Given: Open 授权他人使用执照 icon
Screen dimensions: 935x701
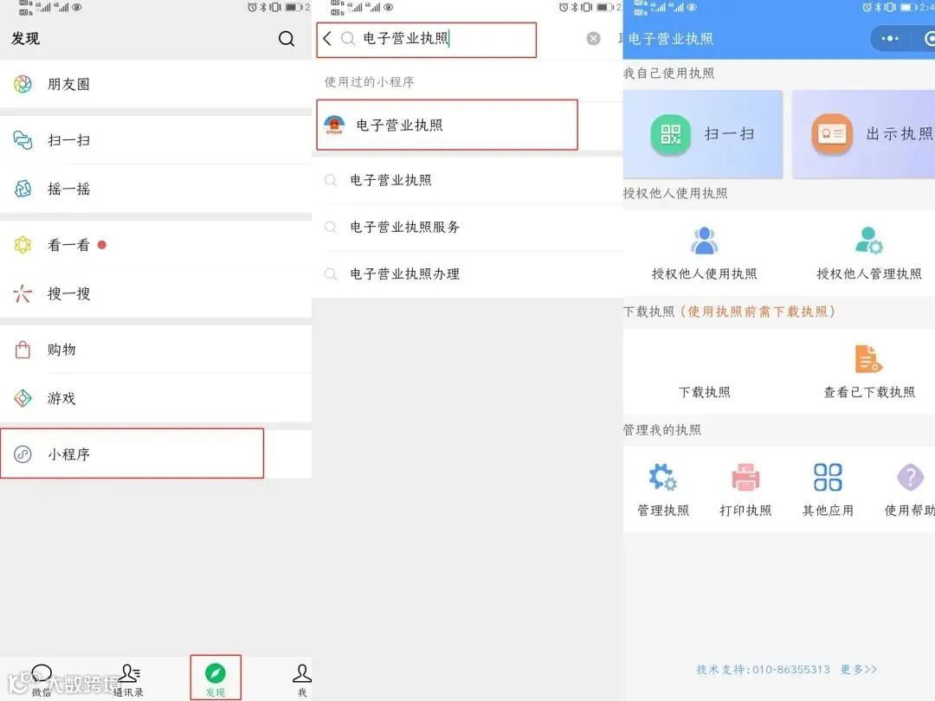Looking at the screenshot, I should click(704, 241).
